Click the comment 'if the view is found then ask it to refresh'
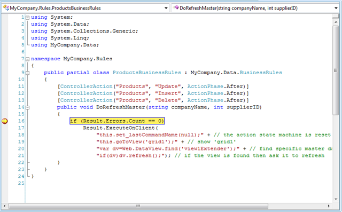 coord(254,156)
